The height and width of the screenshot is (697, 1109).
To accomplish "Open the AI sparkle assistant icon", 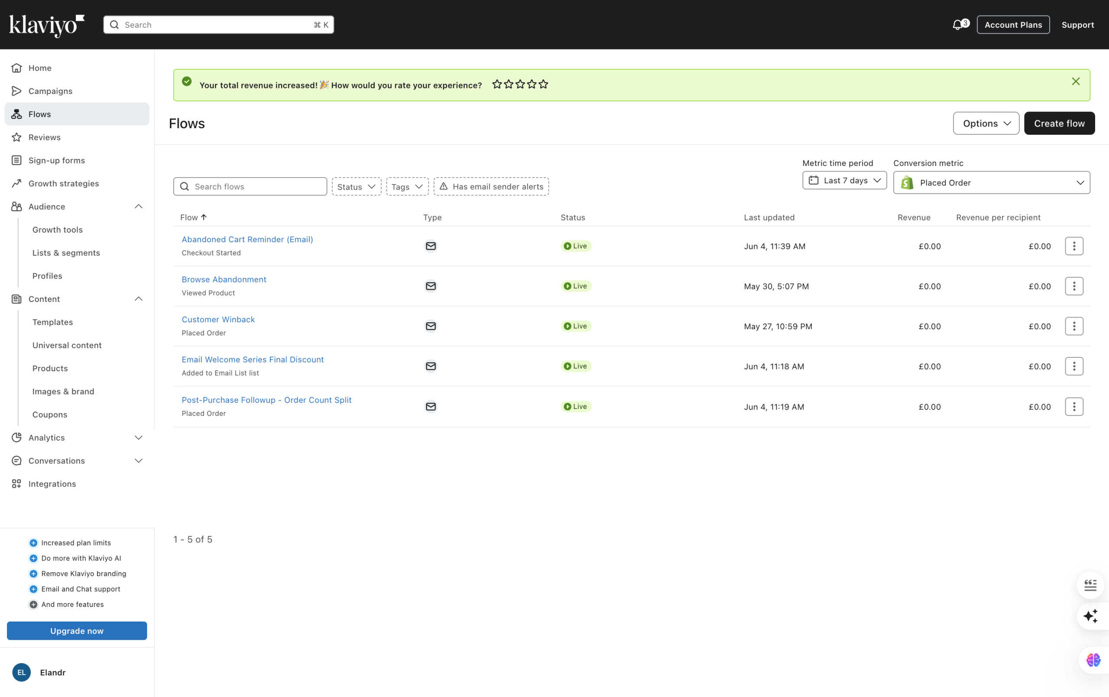I will click(1090, 616).
